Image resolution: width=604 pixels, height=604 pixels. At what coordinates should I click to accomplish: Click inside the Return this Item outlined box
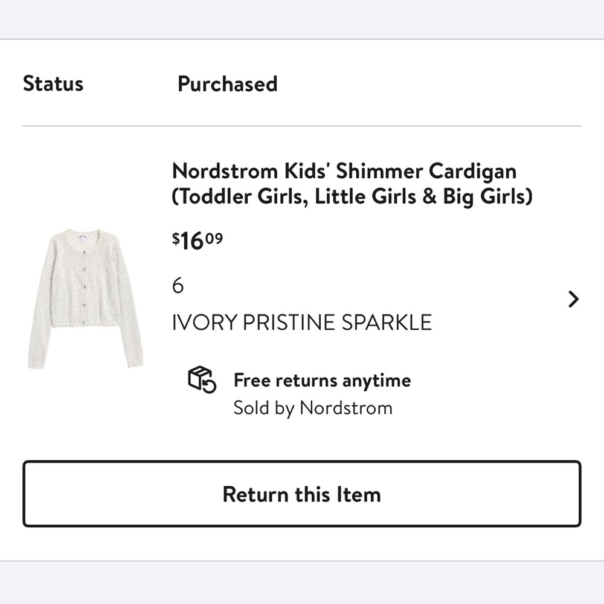302,494
